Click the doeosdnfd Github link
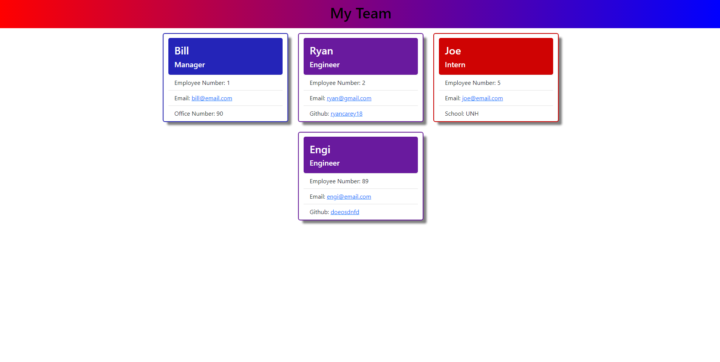 [345, 212]
